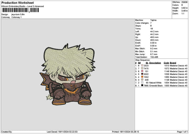Click the dark maroon swatch for thread 5502

142,74
